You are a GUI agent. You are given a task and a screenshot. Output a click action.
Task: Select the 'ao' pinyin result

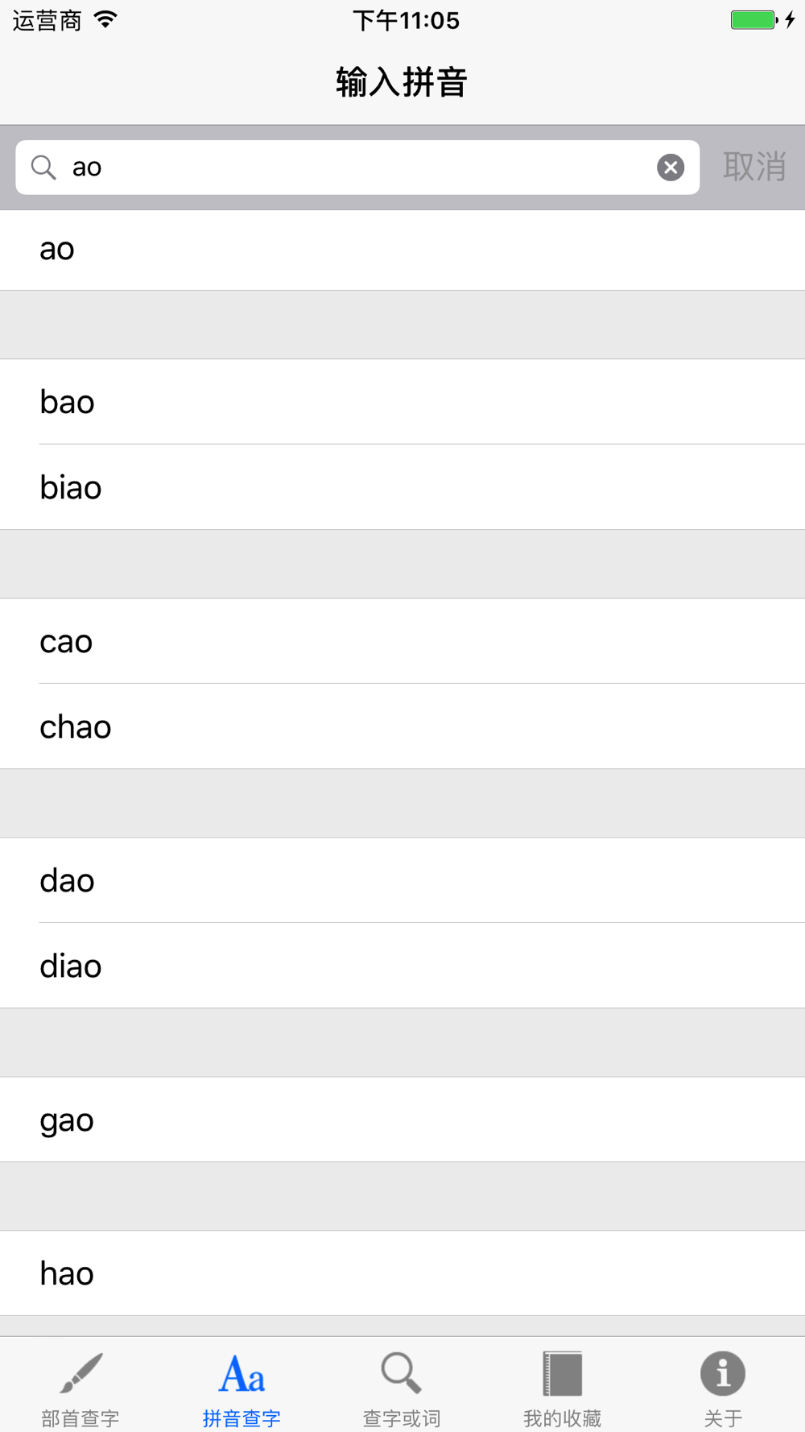pos(402,250)
